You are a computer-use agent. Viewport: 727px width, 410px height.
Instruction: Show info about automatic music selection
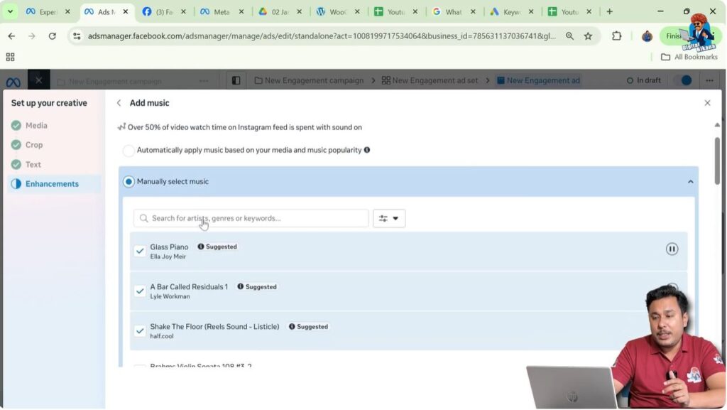(x=367, y=150)
